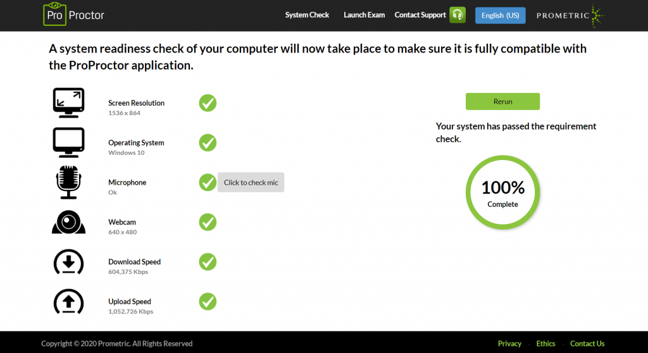
Task: Click the 'Microphone' label
Action: click(127, 182)
